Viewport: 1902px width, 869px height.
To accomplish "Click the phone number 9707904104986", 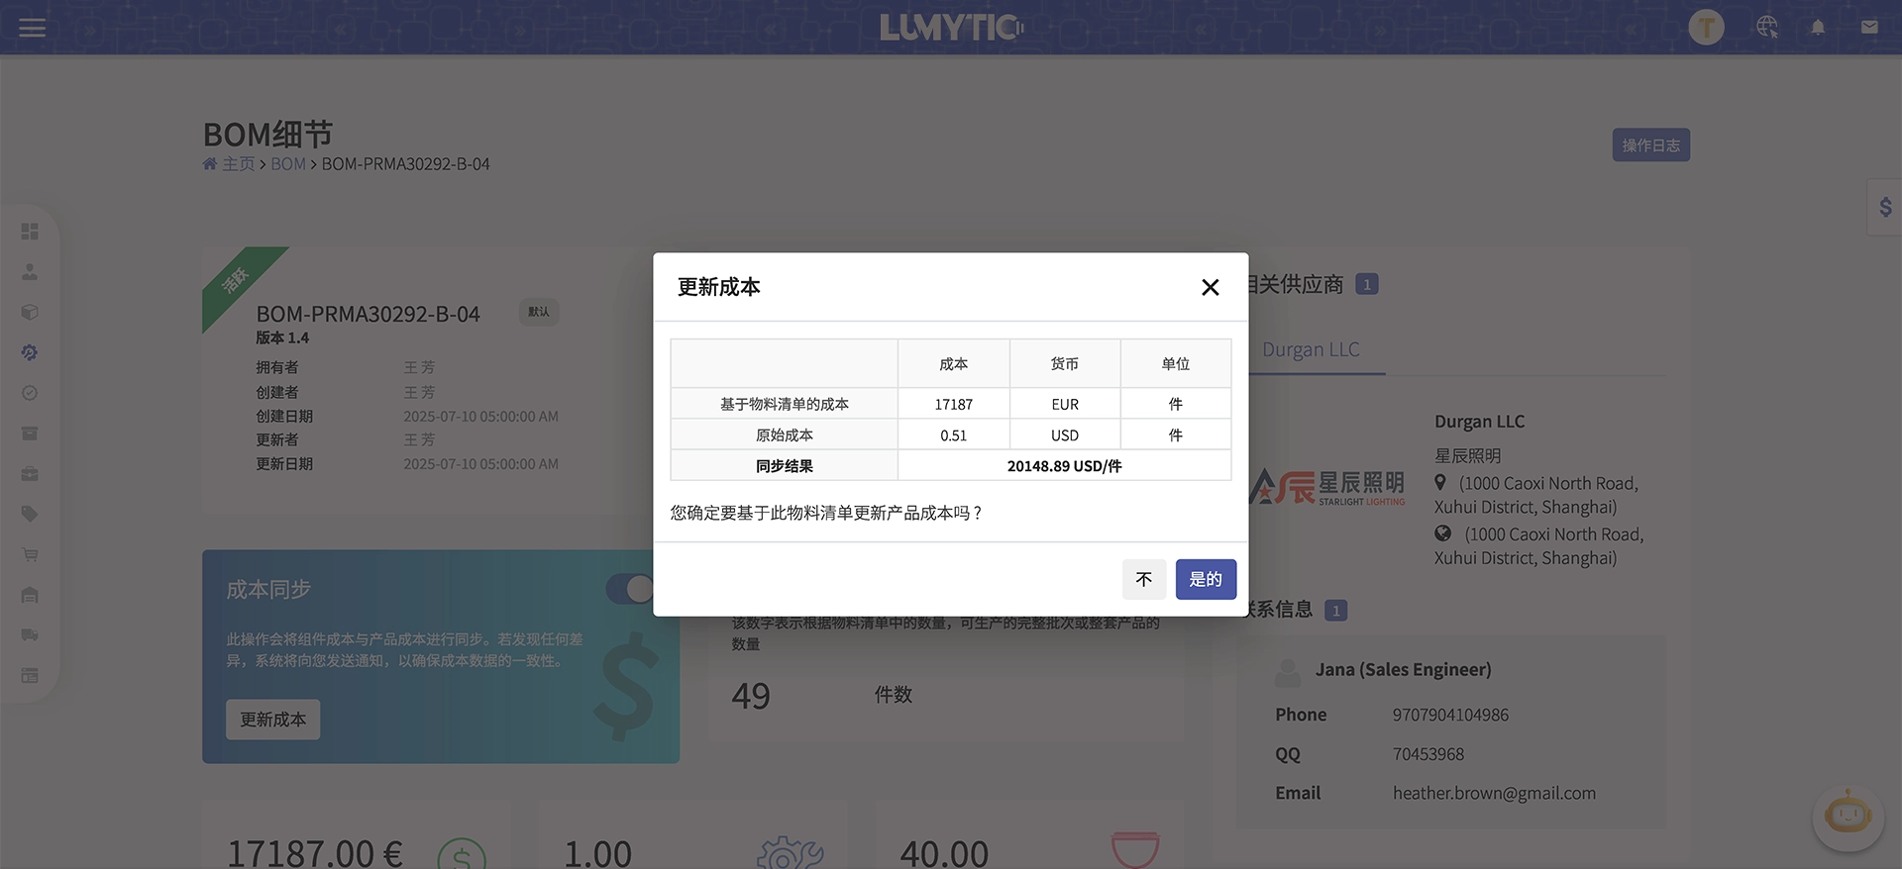I will (x=1450, y=715).
